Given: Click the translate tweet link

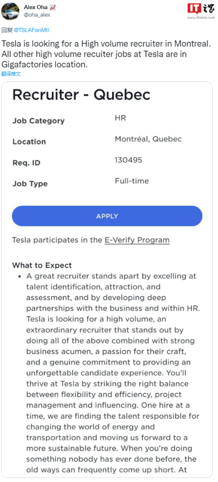Looking at the screenshot, I should click(11, 74).
